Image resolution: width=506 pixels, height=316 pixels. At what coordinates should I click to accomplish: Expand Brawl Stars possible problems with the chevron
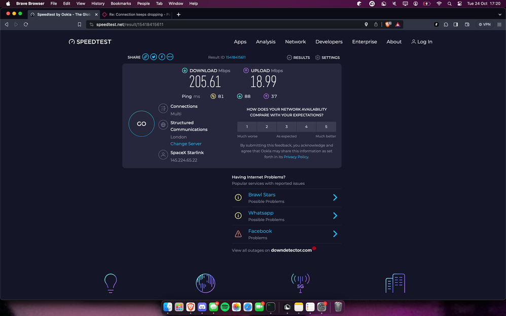(335, 197)
